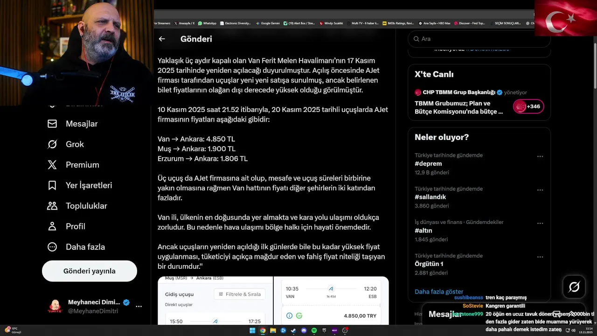This screenshot has width=597, height=336.
Task: Open Ana Sayfa • HBO Max bookmark
Action: pyautogui.click(x=435, y=23)
